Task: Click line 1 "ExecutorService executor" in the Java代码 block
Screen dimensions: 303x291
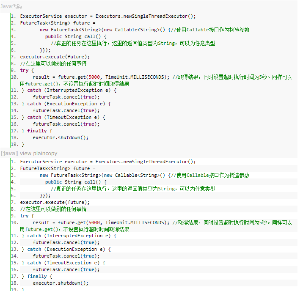Action: click(53, 16)
